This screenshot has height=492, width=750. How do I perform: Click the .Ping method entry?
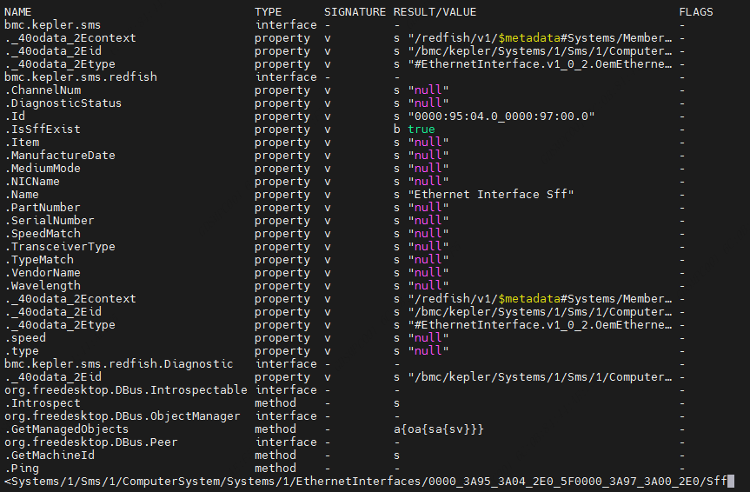click(22, 469)
